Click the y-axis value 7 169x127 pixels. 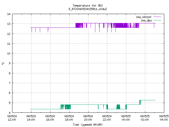pos(10,83)
